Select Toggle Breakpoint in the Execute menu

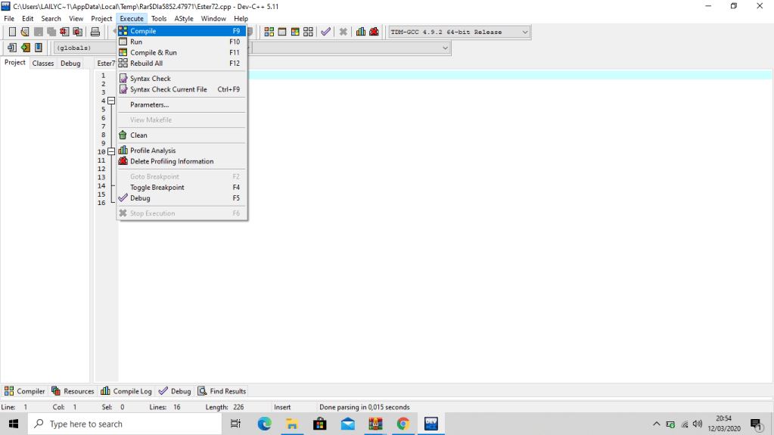click(157, 188)
